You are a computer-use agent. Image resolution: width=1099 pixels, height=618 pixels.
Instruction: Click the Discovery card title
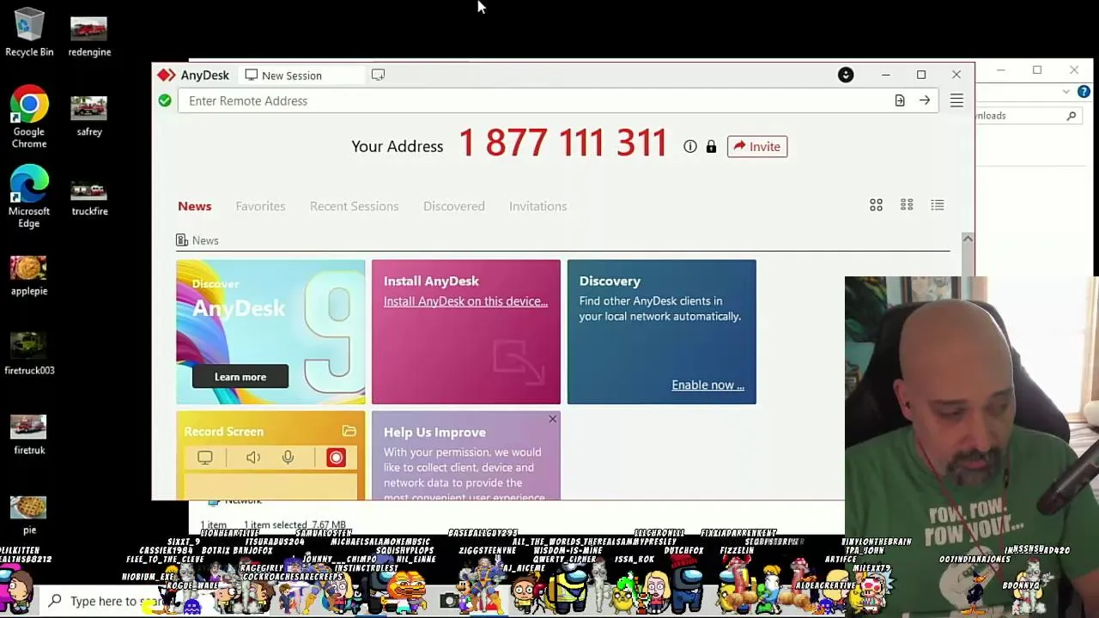click(x=610, y=281)
